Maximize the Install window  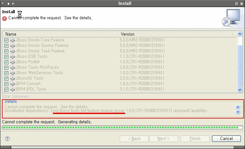[237, 4]
